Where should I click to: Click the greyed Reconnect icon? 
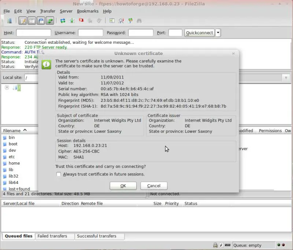click(99, 21)
